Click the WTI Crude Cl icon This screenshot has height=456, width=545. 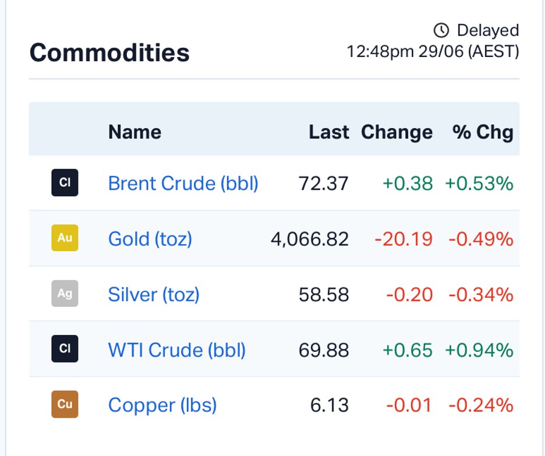[65, 348]
